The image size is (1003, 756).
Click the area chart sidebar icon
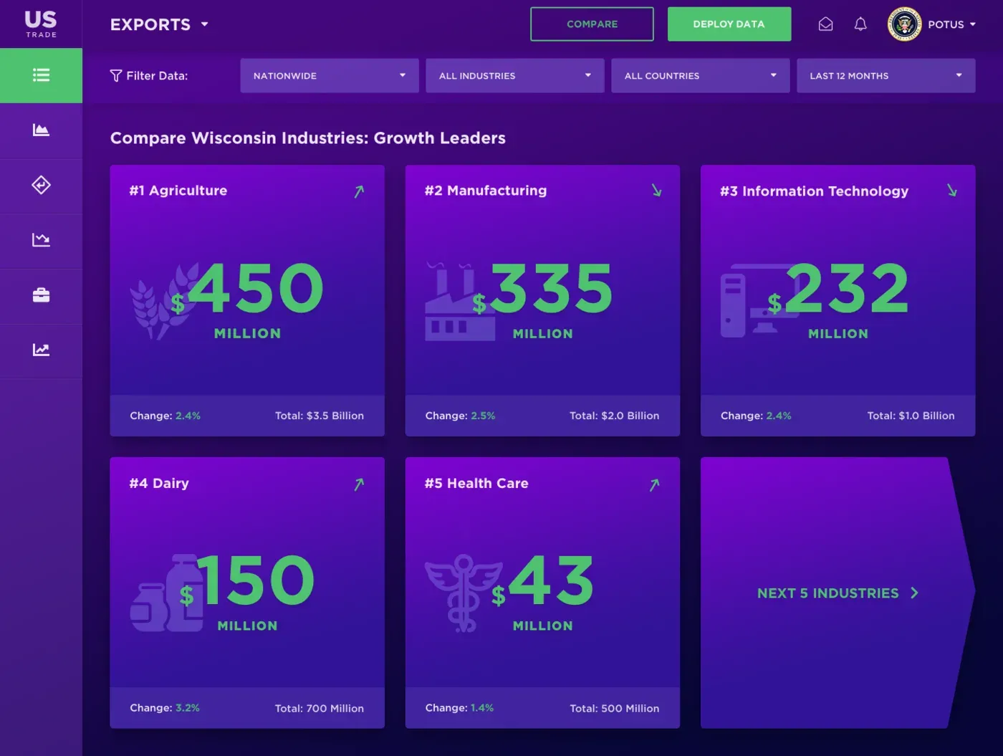coord(41,130)
